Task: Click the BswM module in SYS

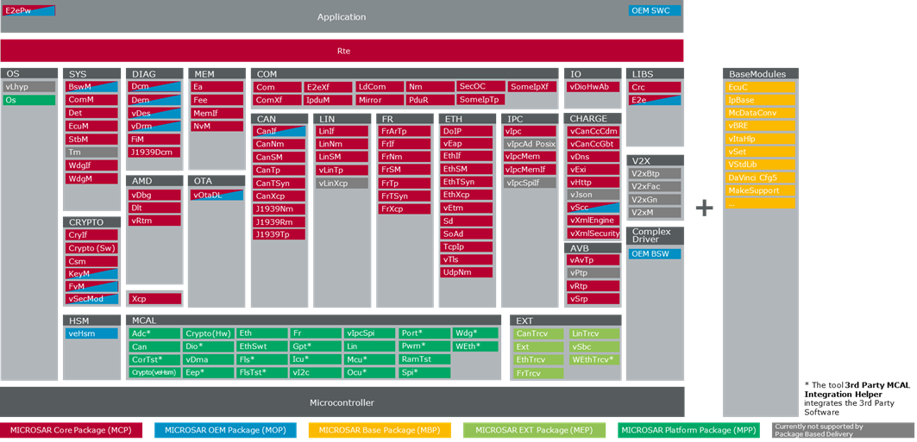Action: pos(92,87)
